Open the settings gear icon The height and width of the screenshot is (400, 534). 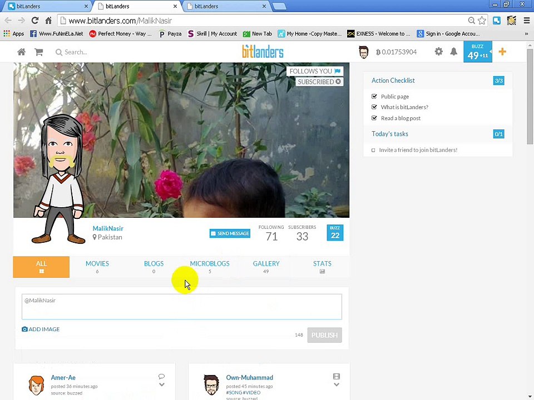pyautogui.click(x=439, y=52)
